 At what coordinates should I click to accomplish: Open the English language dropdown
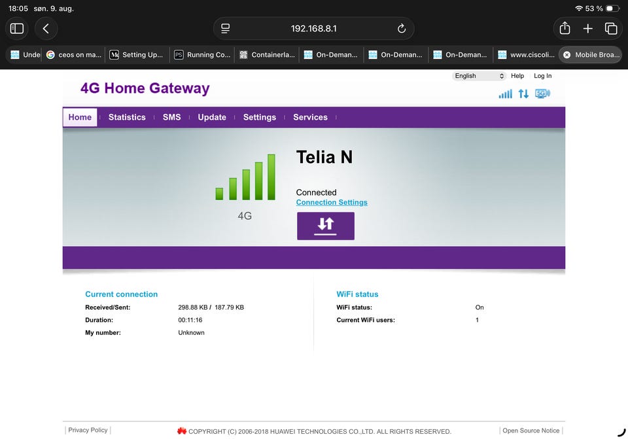point(479,76)
